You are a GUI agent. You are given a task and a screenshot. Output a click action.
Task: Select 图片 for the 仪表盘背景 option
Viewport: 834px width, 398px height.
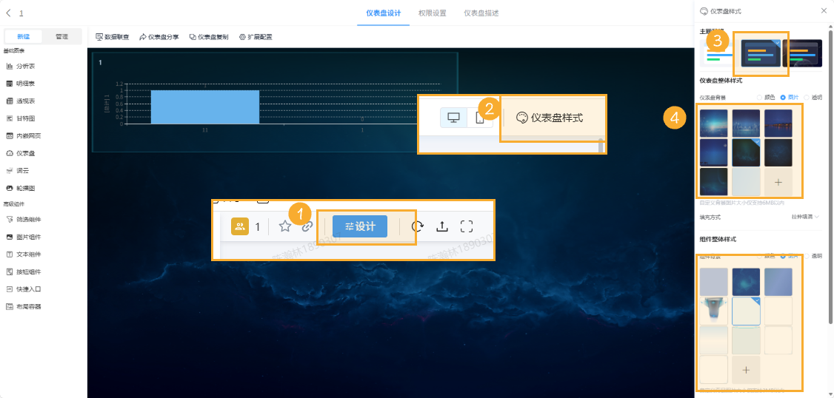tap(790, 97)
